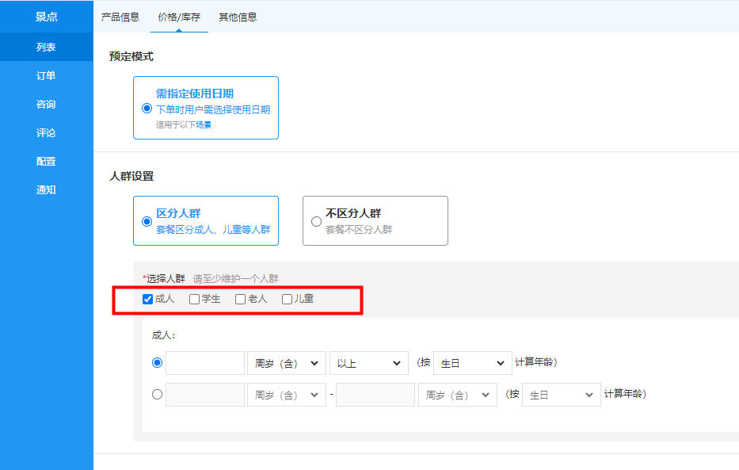Open 通知 in the left sidebar
The height and width of the screenshot is (470, 739).
(46, 190)
